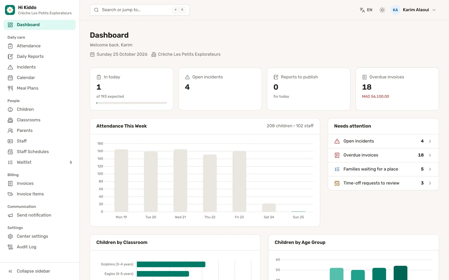Click the Attendance clipboard icon
449x280 pixels.
click(x=10, y=46)
